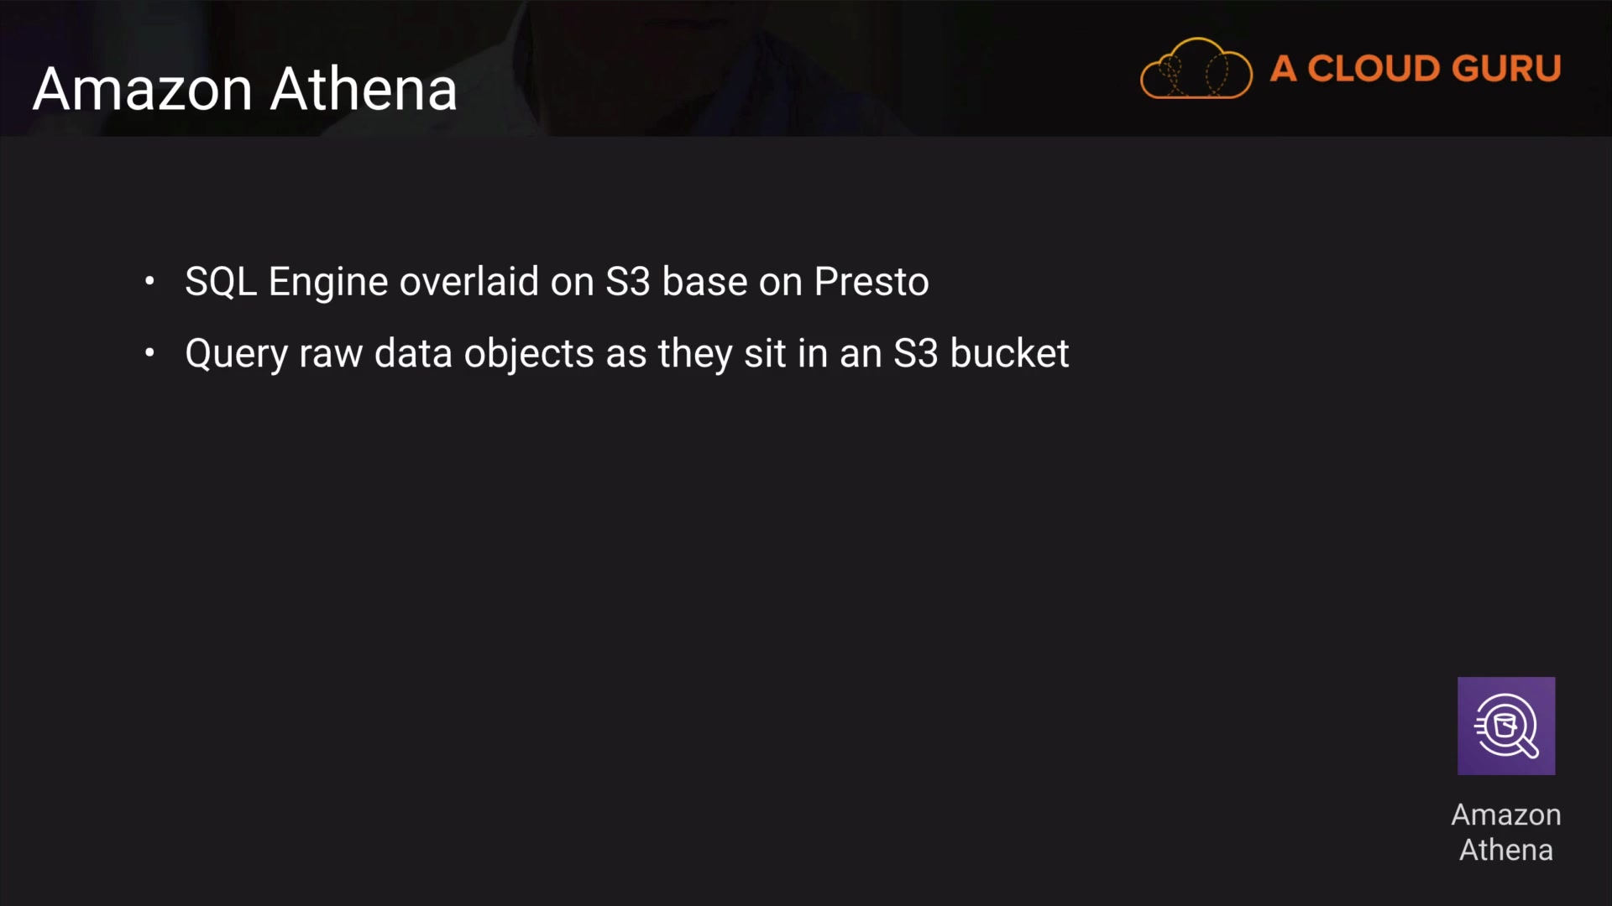The height and width of the screenshot is (906, 1612).
Task: Select the Amazon Athena slide title
Action: pyautogui.click(x=245, y=89)
